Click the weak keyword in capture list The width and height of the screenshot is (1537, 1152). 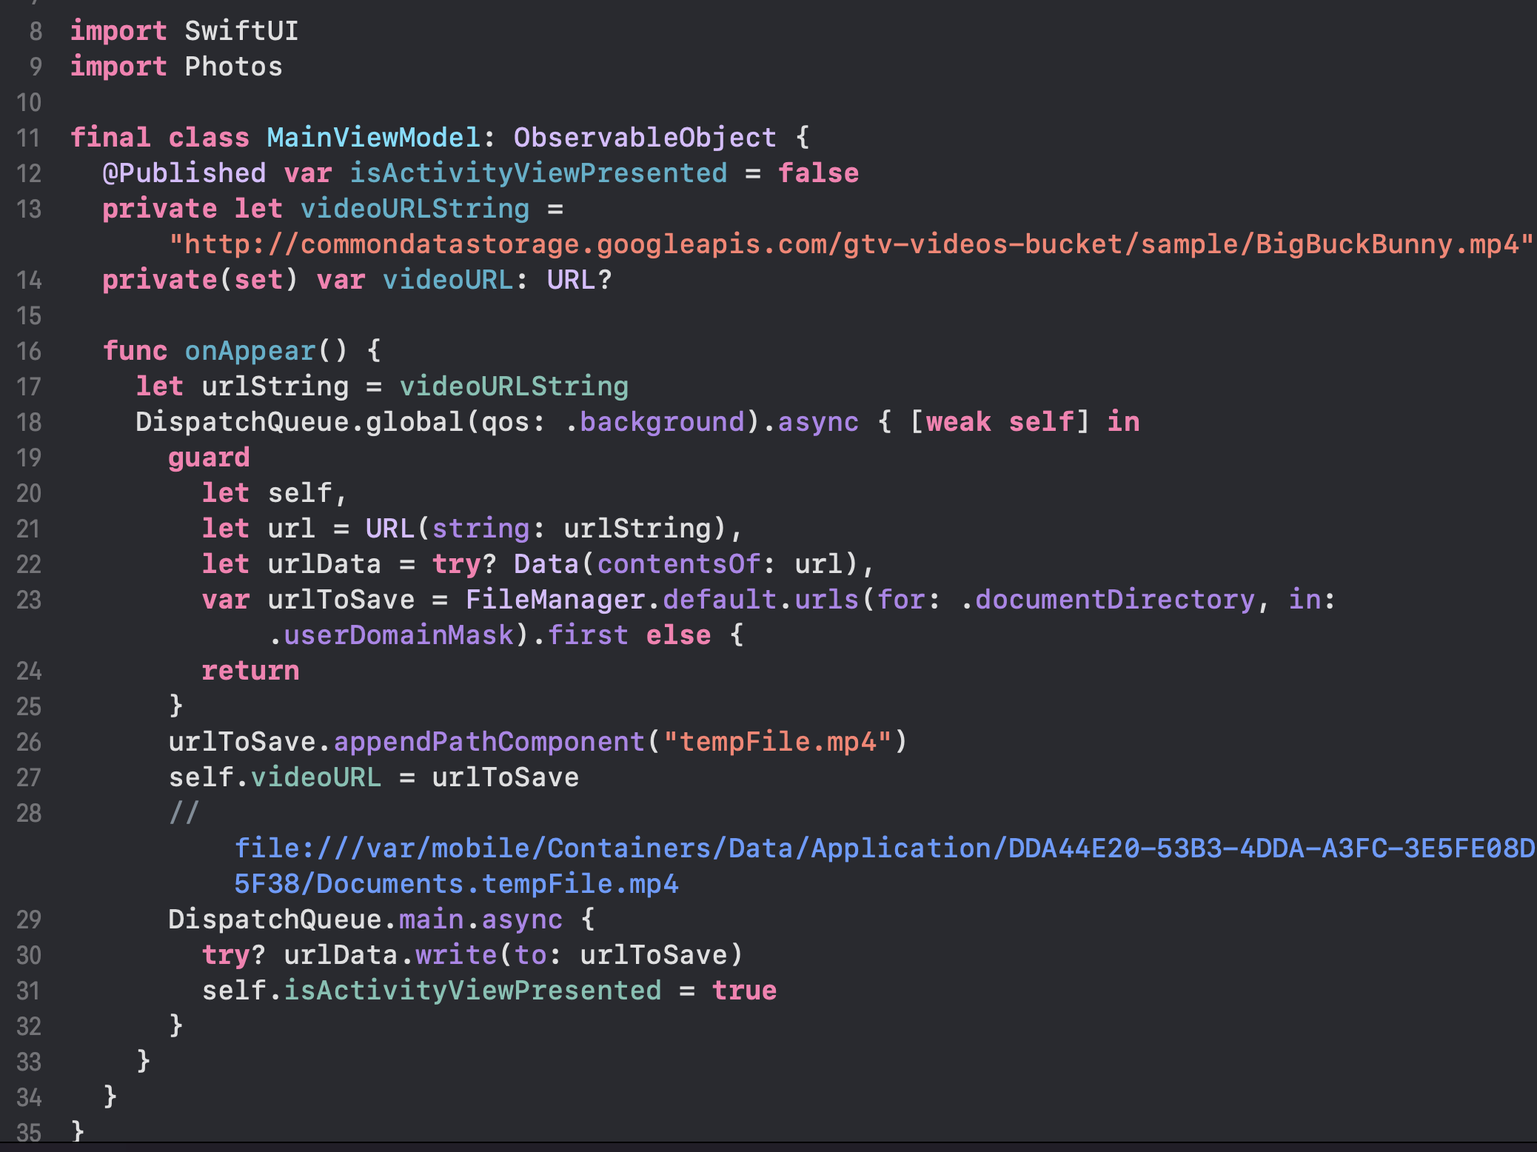[958, 422]
